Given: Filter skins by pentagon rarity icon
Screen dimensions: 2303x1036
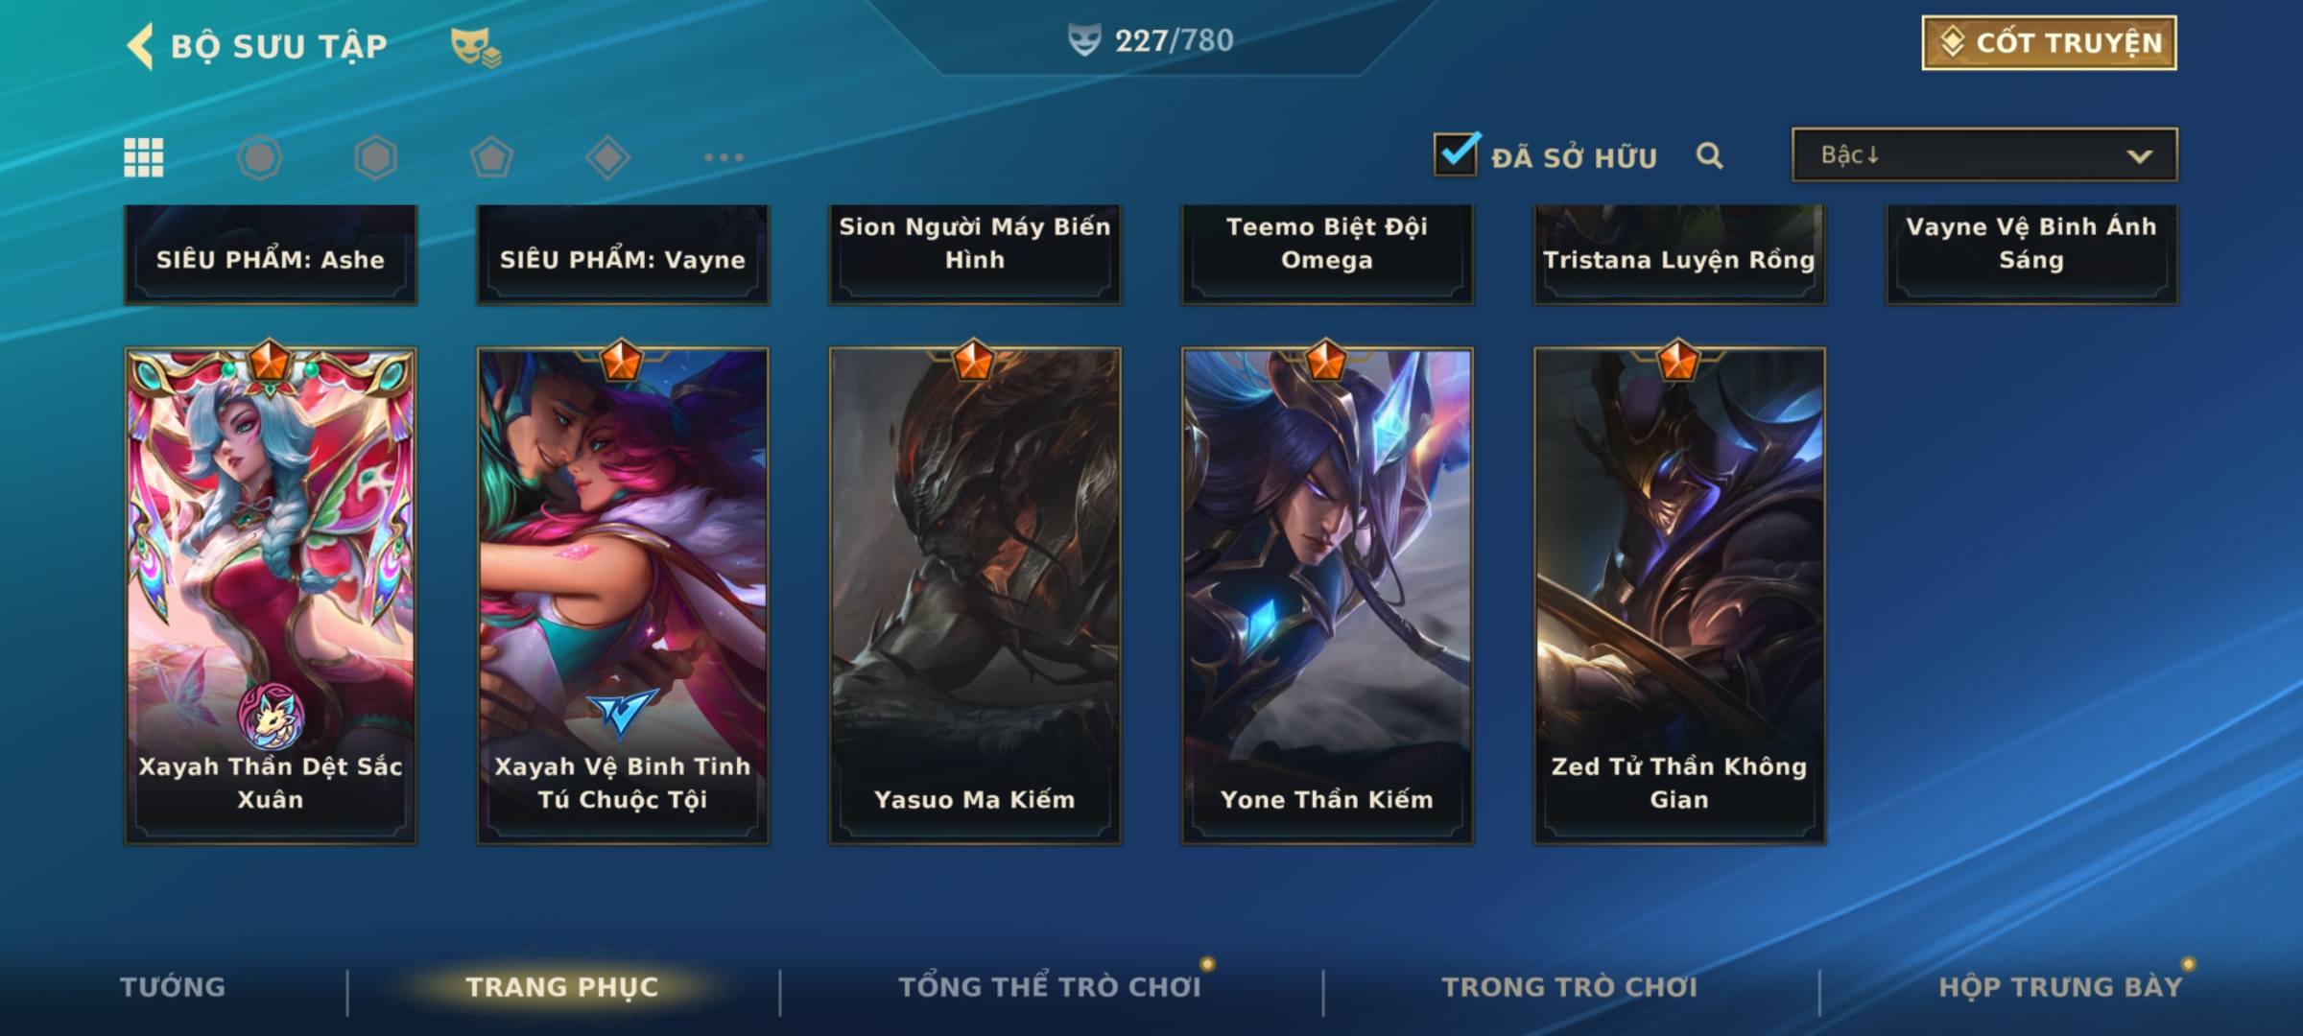Looking at the screenshot, I should tap(491, 157).
